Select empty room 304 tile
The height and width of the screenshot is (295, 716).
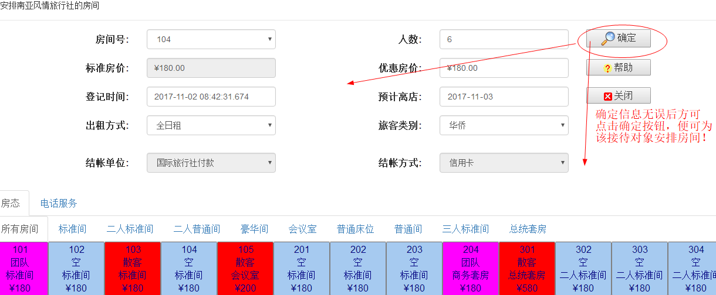pos(693,269)
